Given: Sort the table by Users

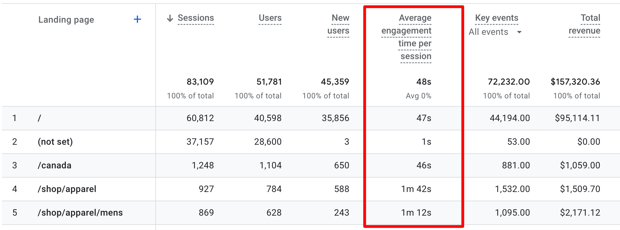Looking at the screenshot, I should tap(269, 18).
